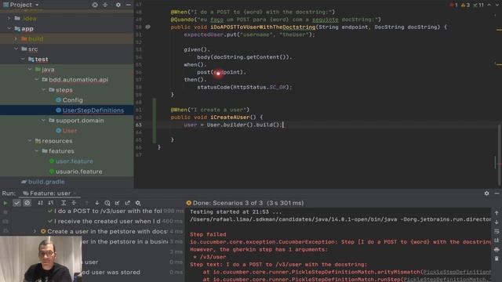
Task: Collapse the features folder
Action: [x=37, y=151]
